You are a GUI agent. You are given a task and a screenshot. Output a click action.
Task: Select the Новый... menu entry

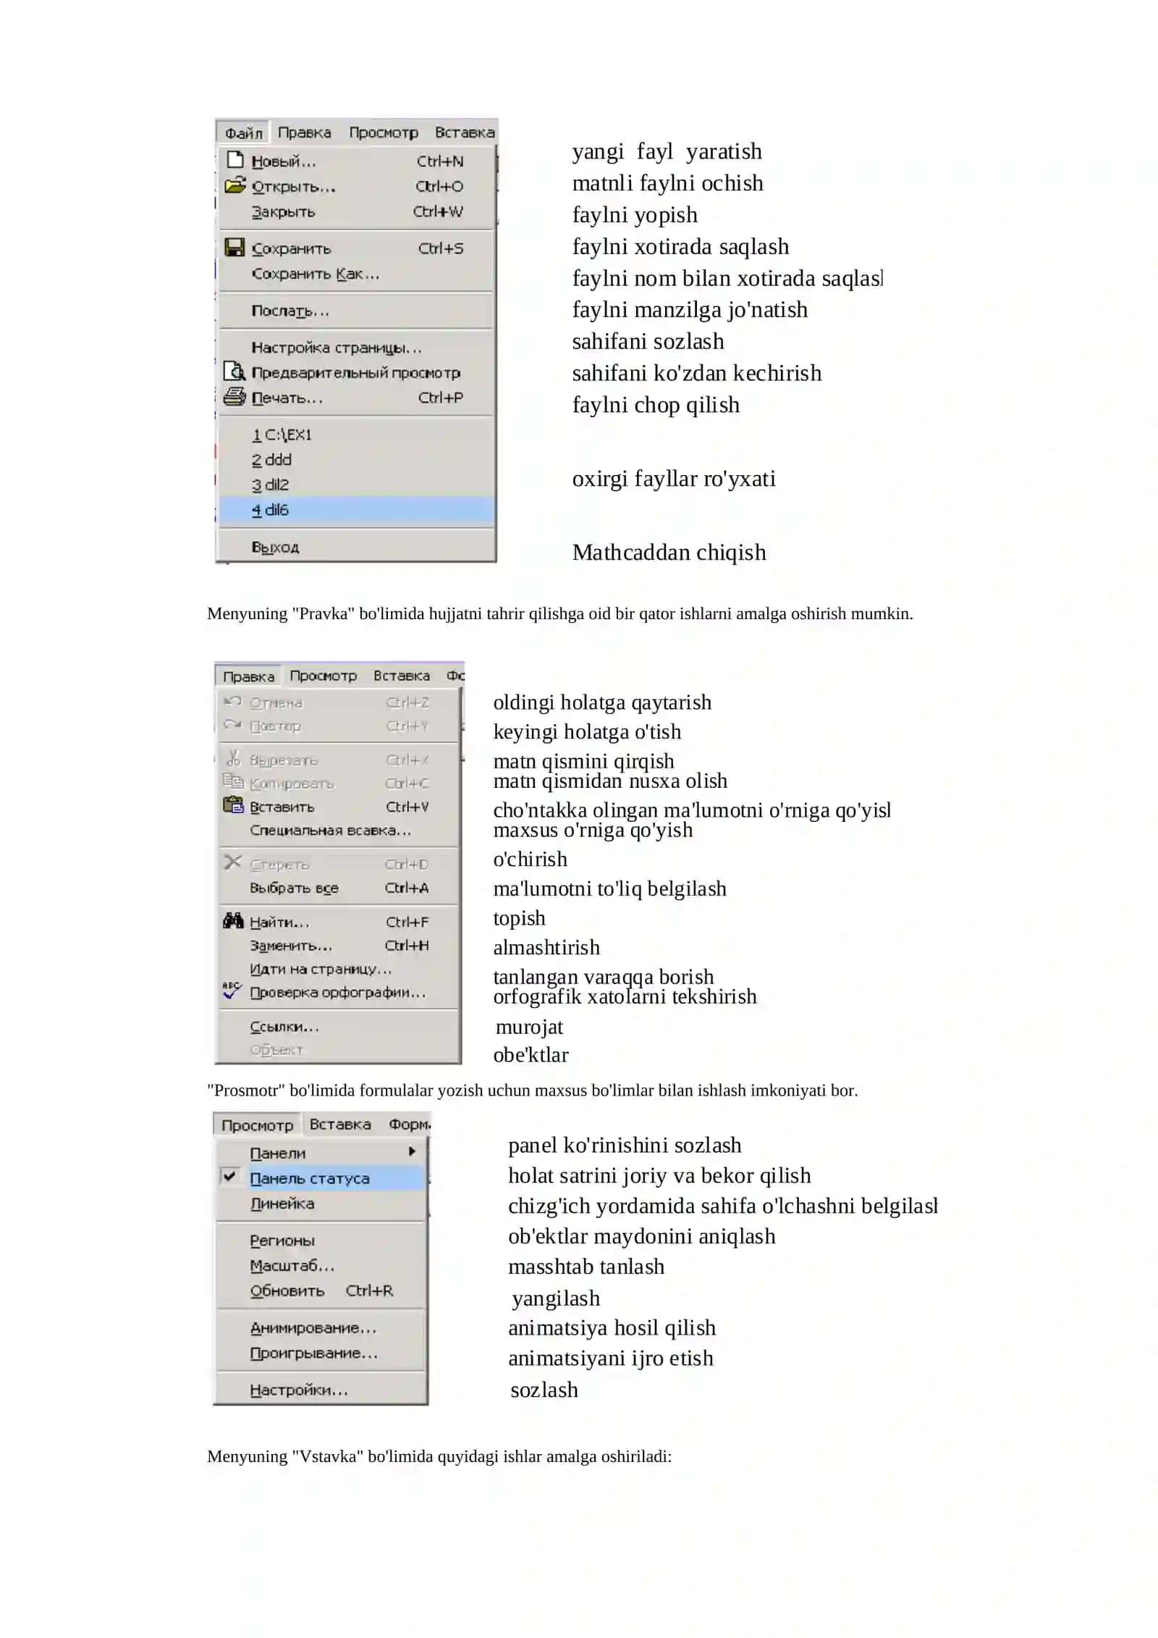click(356, 161)
